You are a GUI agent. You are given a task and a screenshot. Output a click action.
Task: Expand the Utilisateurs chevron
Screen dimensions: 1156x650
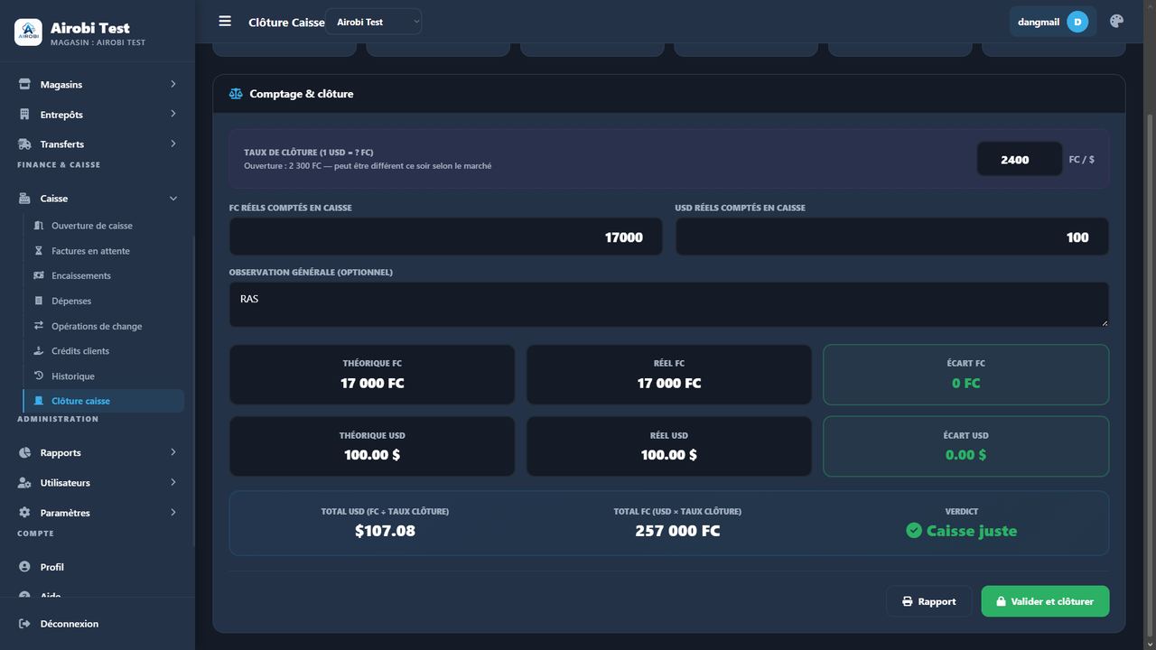172,482
